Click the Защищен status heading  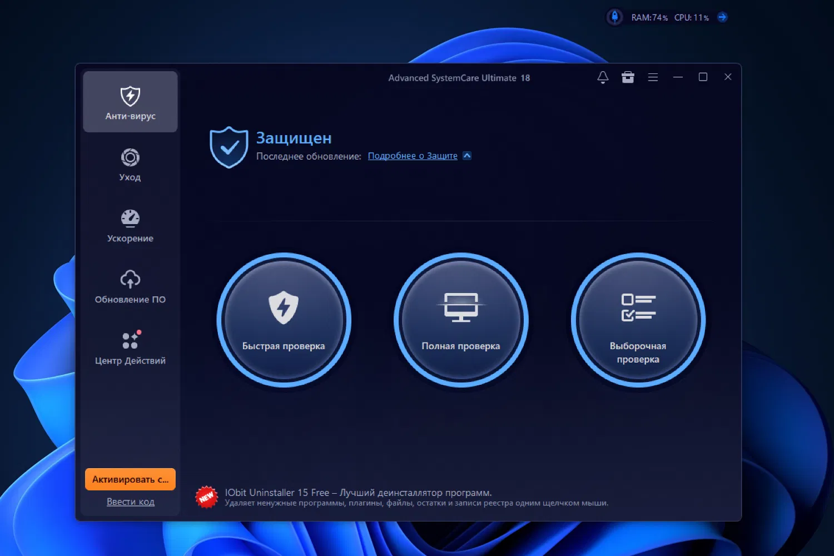[x=294, y=138]
